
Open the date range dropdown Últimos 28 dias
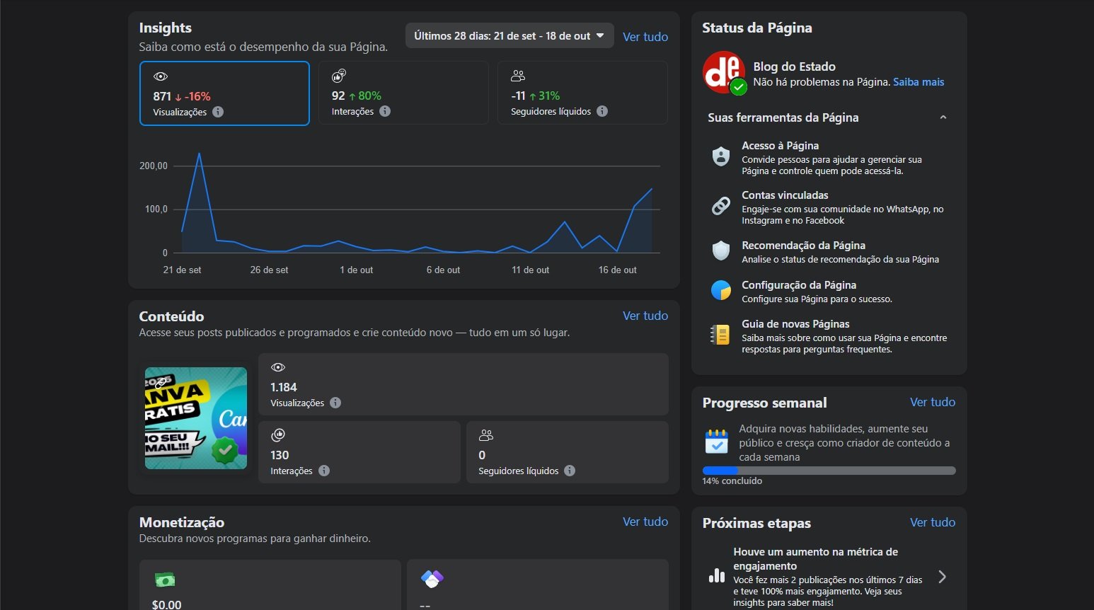pyautogui.click(x=509, y=36)
